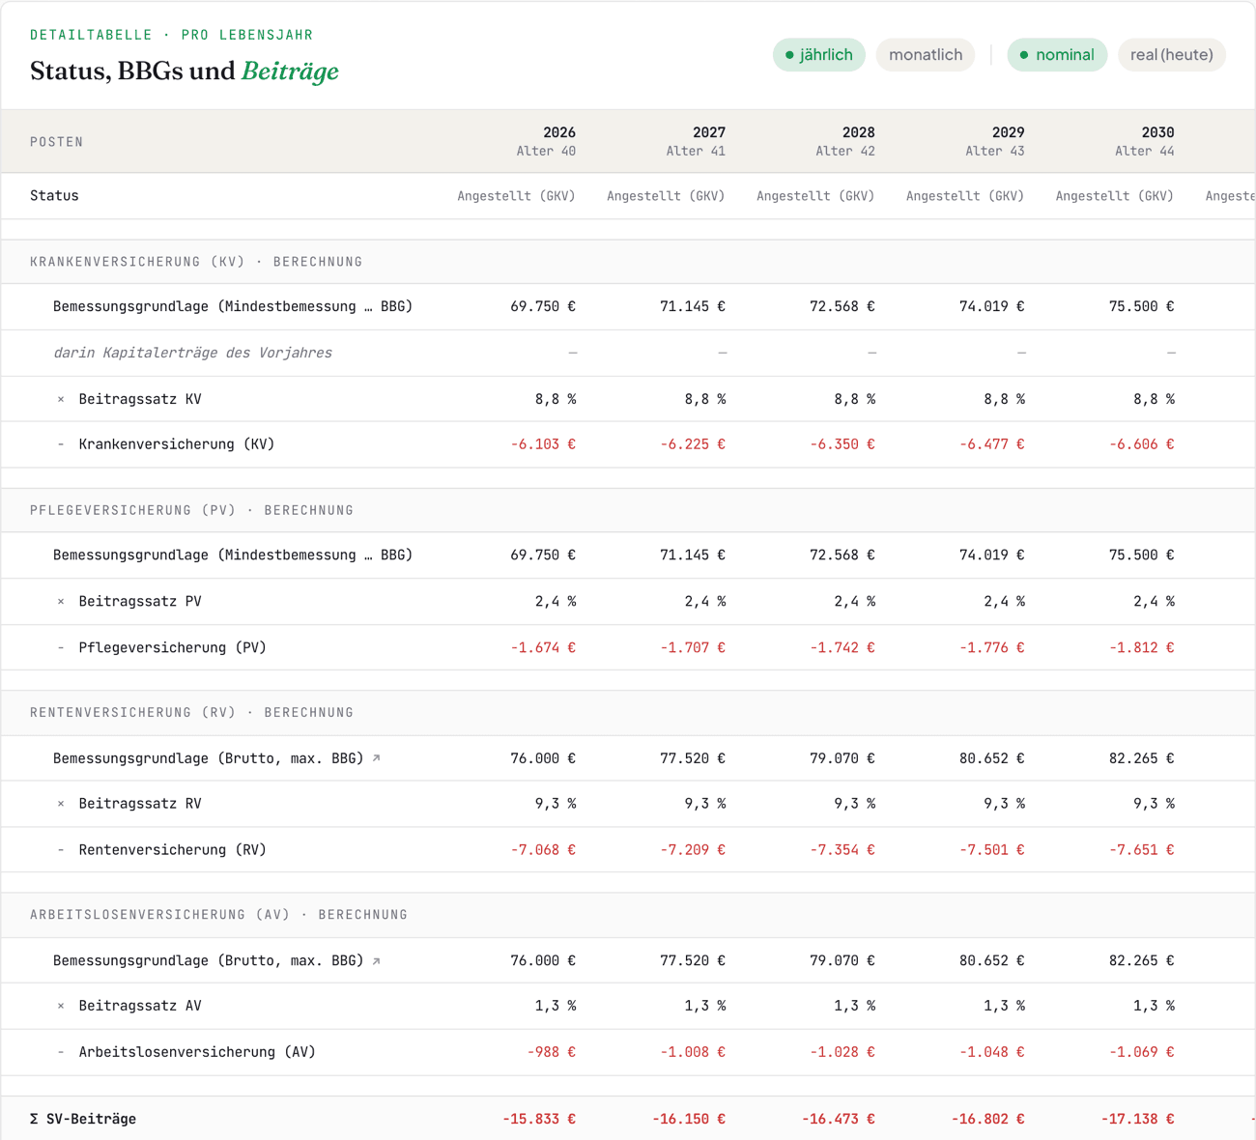Click the Beitragssatz RV row label
Image resolution: width=1256 pixels, height=1140 pixels.
click(x=140, y=804)
